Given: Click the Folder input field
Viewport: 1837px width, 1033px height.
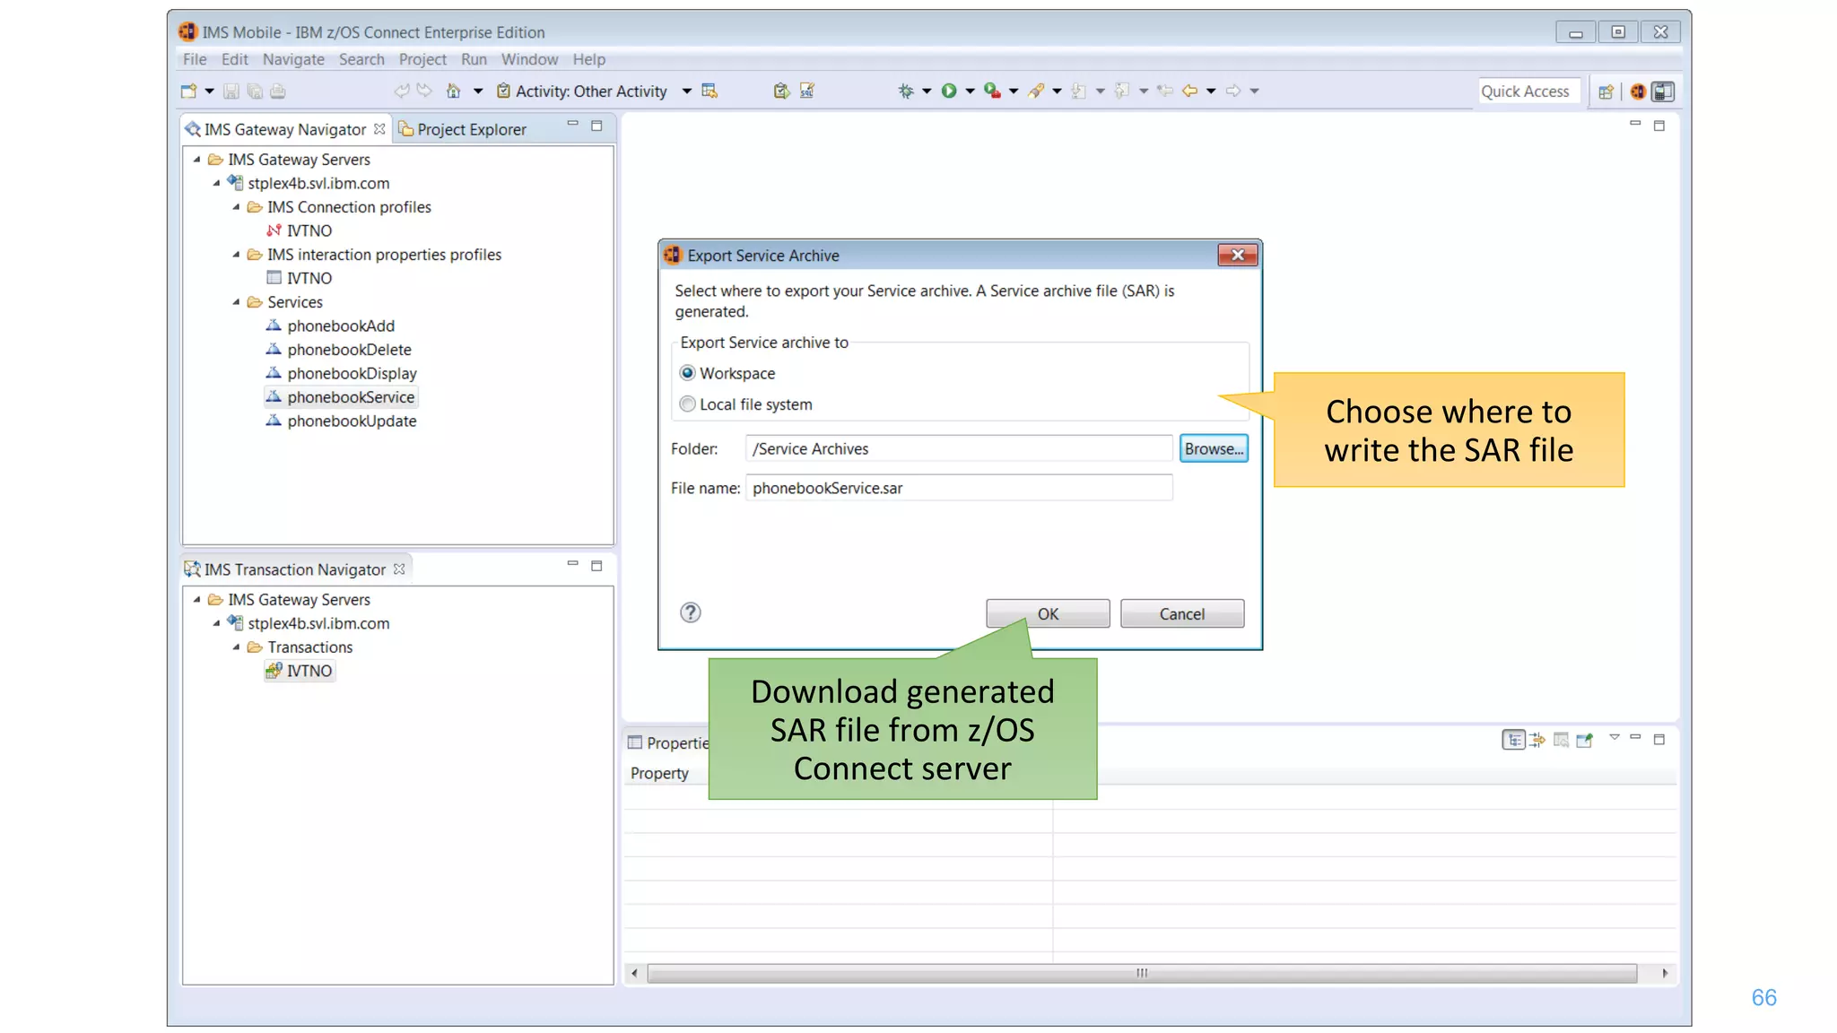Looking at the screenshot, I should (959, 448).
